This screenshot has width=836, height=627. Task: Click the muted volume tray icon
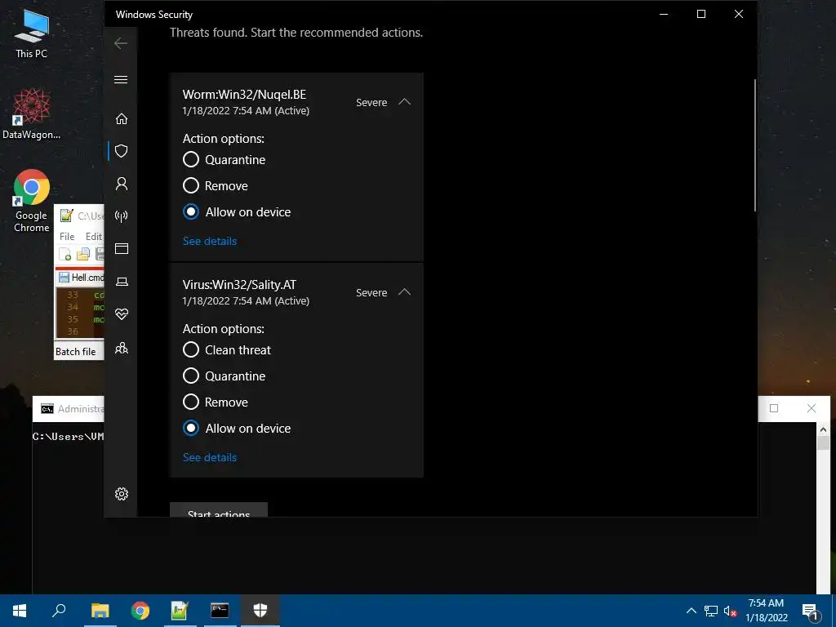[731, 611]
